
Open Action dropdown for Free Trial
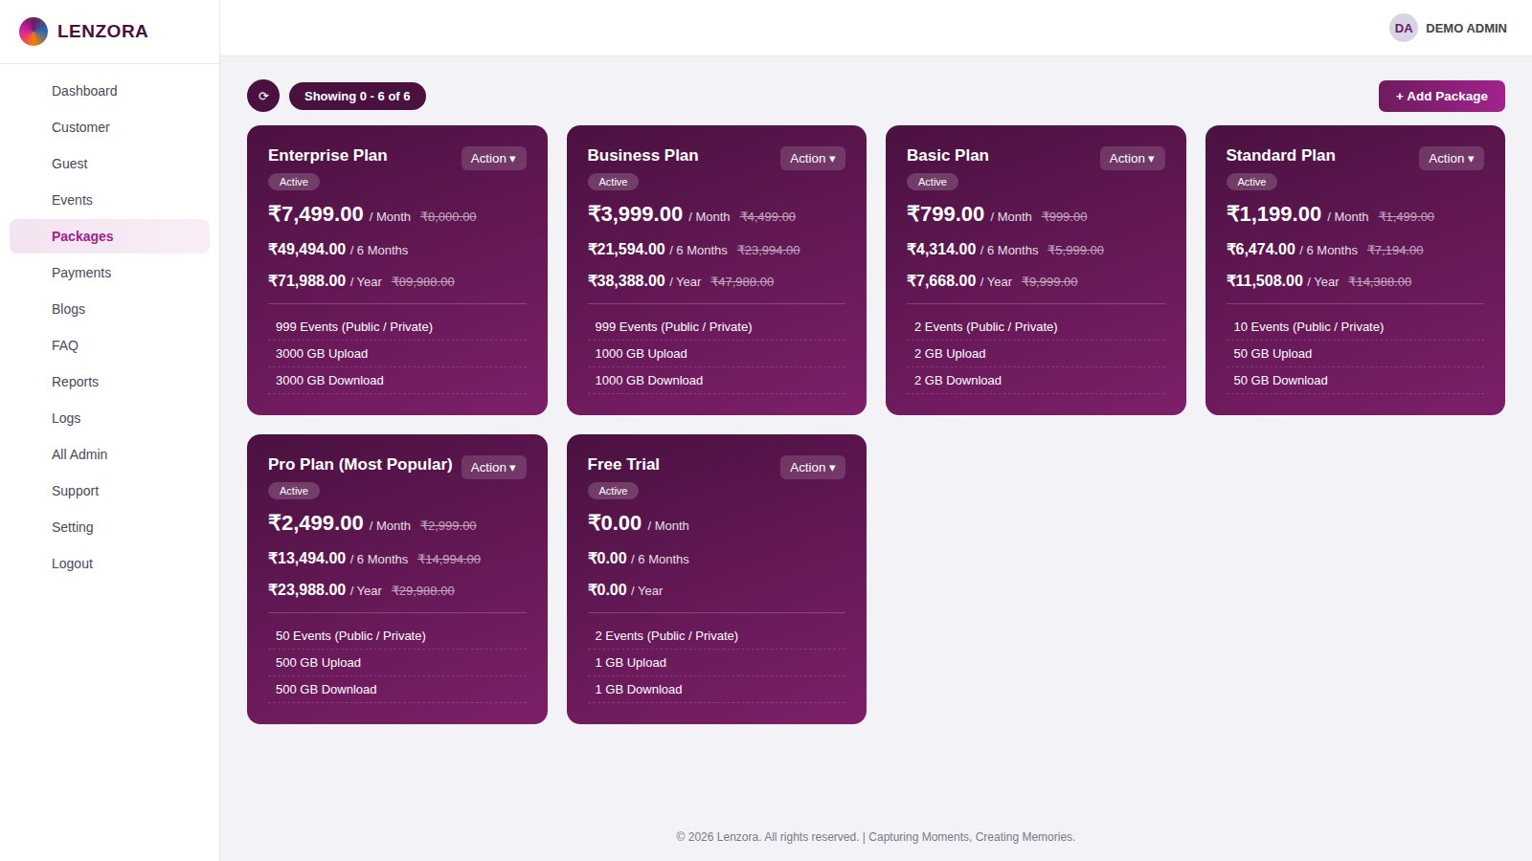coord(813,468)
